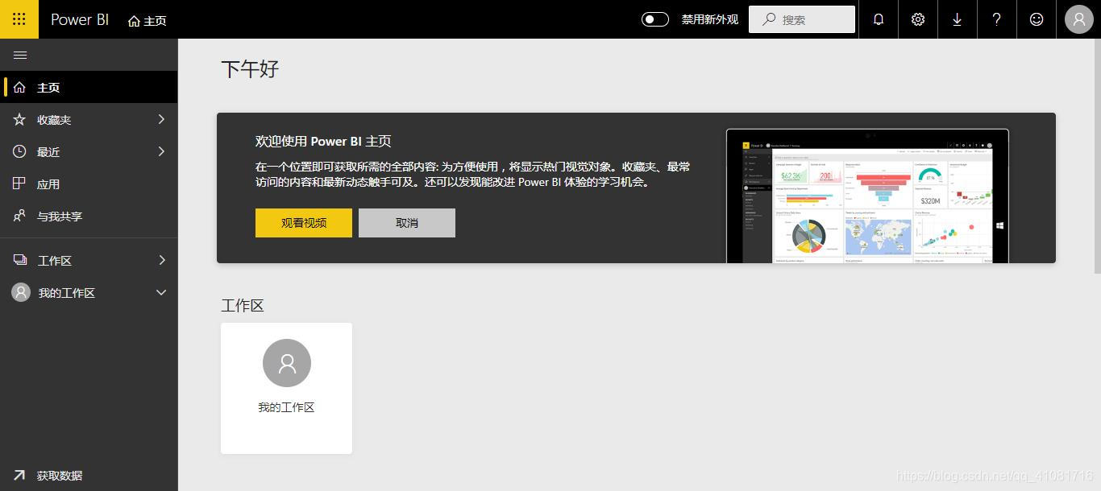The height and width of the screenshot is (491, 1101).
Task: Open 最近 in the sidebar
Action: coord(89,151)
